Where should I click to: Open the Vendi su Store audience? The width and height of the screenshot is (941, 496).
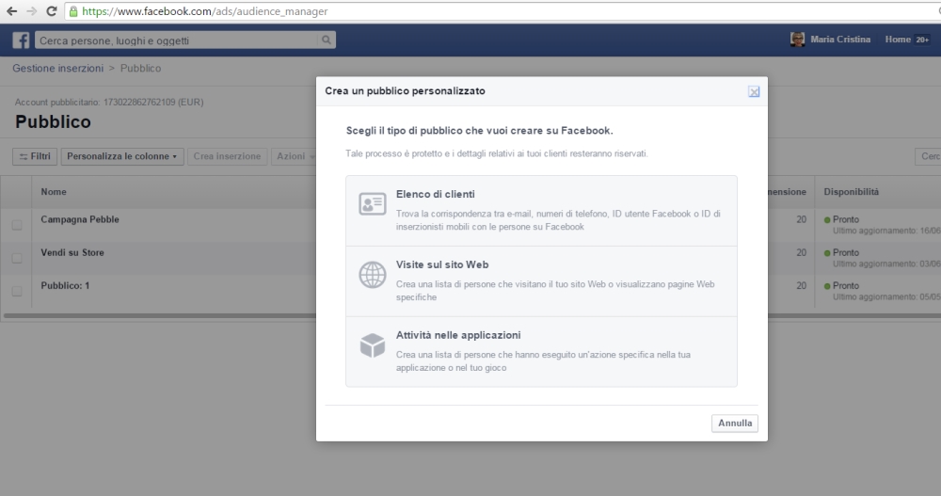72,252
